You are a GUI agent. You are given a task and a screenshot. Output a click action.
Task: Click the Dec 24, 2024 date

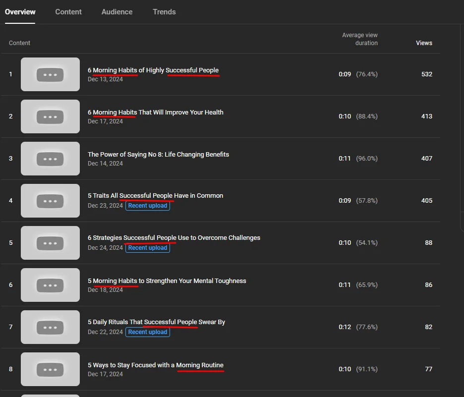pos(105,248)
